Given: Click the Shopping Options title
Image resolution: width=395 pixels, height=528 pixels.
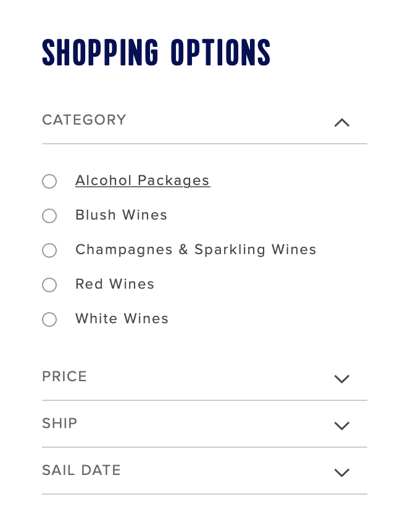Looking at the screenshot, I should 156,52.
